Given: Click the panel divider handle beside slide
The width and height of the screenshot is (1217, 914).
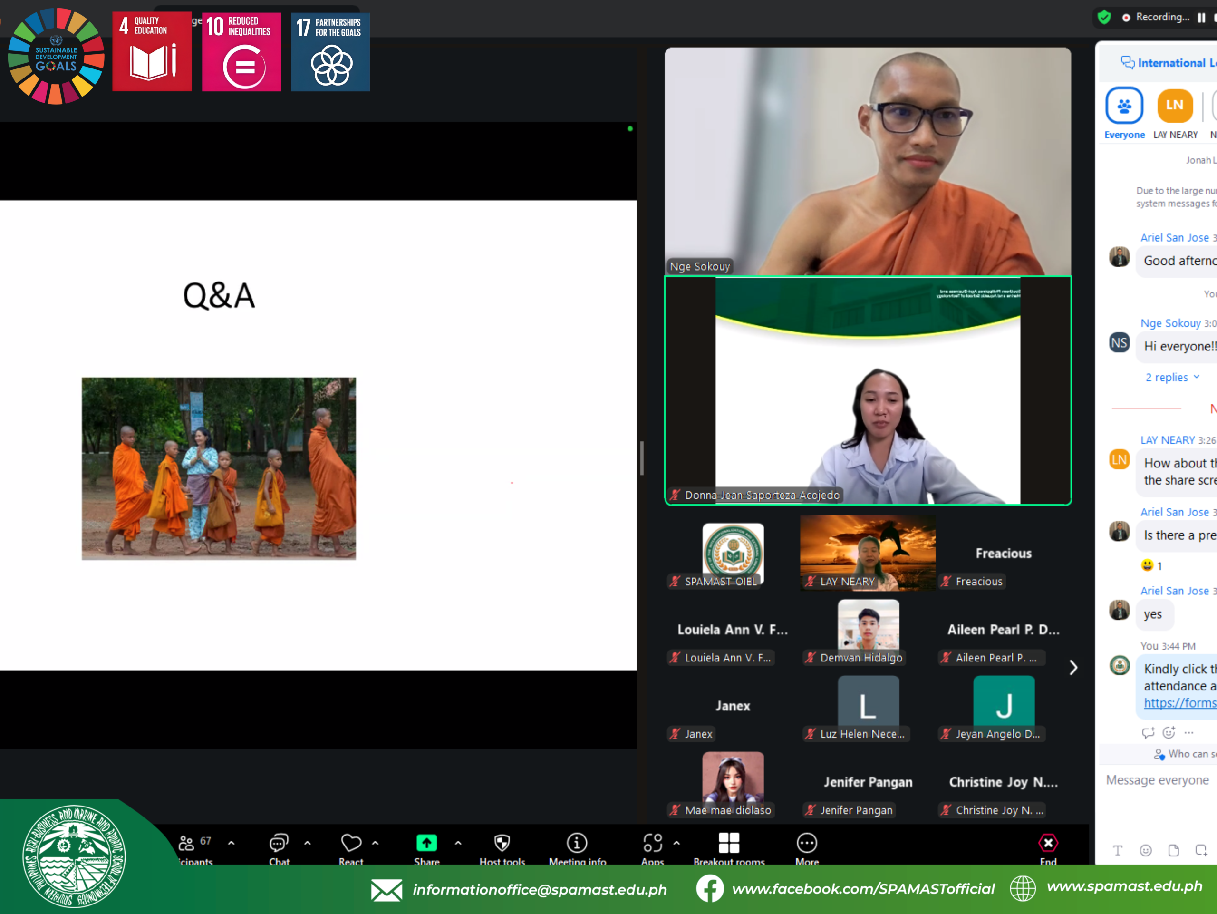Looking at the screenshot, I should pos(641,458).
